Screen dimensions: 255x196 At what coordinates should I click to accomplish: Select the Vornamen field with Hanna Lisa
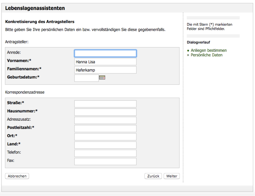point(105,62)
